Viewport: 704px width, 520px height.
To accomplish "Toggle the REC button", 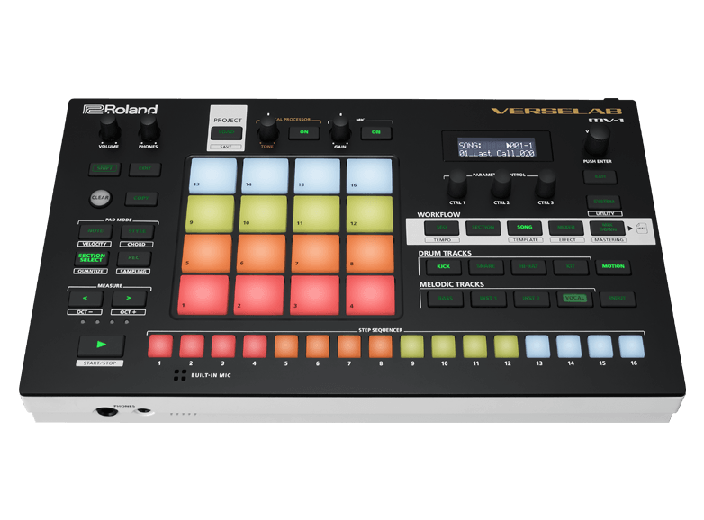I will (133, 258).
